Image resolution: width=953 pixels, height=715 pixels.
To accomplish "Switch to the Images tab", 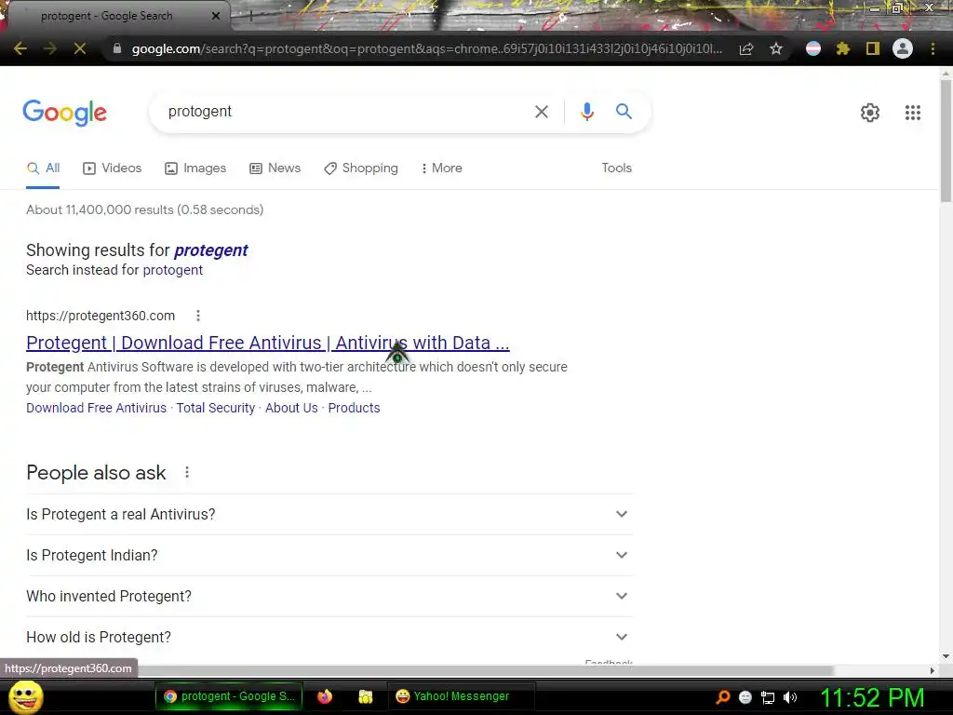I will (x=195, y=168).
